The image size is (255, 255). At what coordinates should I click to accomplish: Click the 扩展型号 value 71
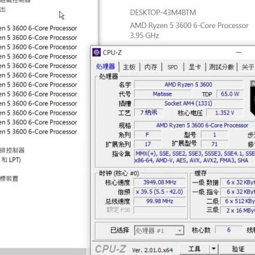click(x=214, y=144)
